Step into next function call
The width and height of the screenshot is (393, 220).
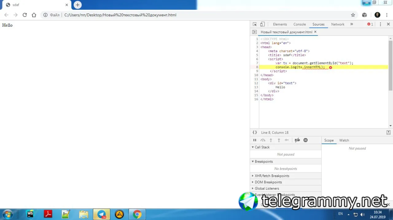(271, 140)
